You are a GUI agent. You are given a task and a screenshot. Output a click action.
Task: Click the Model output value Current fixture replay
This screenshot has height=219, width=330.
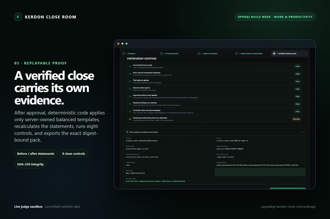coord(137,149)
